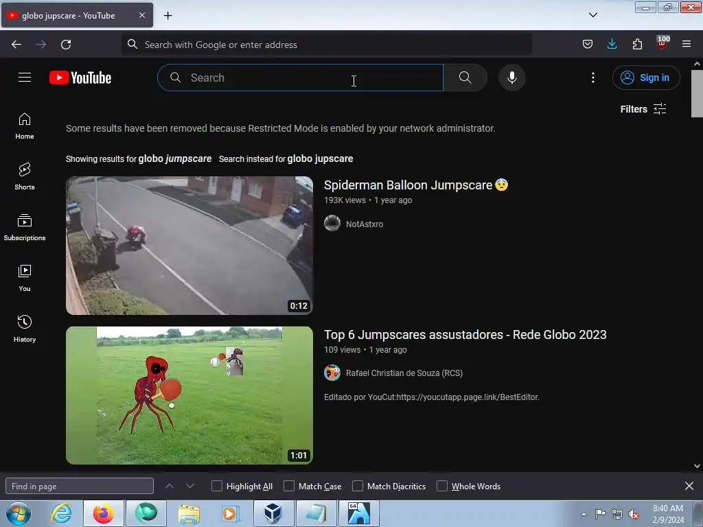Search instead for globo jupscare
Image resolution: width=703 pixels, height=527 pixels.
pos(320,159)
